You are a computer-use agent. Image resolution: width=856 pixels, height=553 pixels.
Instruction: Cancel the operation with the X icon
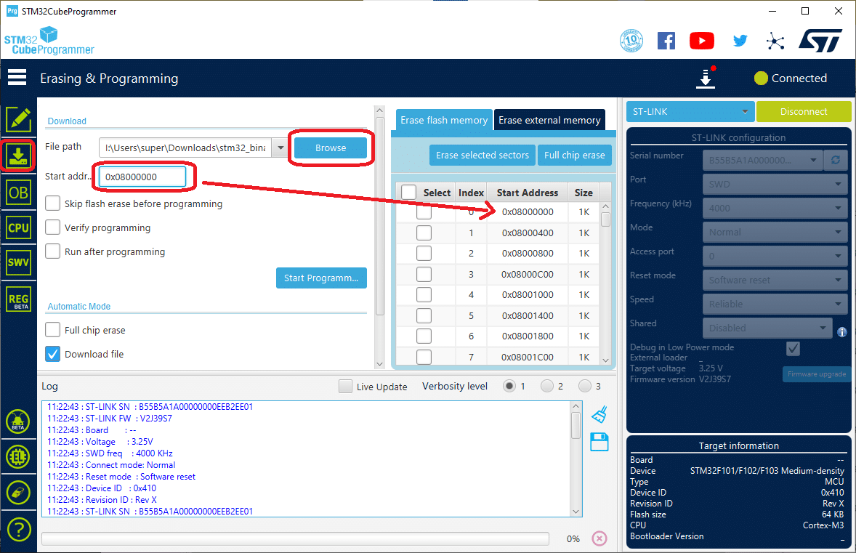click(599, 538)
